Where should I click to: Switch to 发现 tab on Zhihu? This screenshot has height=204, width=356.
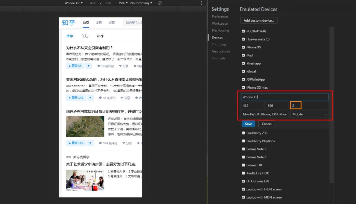[99, 23]
